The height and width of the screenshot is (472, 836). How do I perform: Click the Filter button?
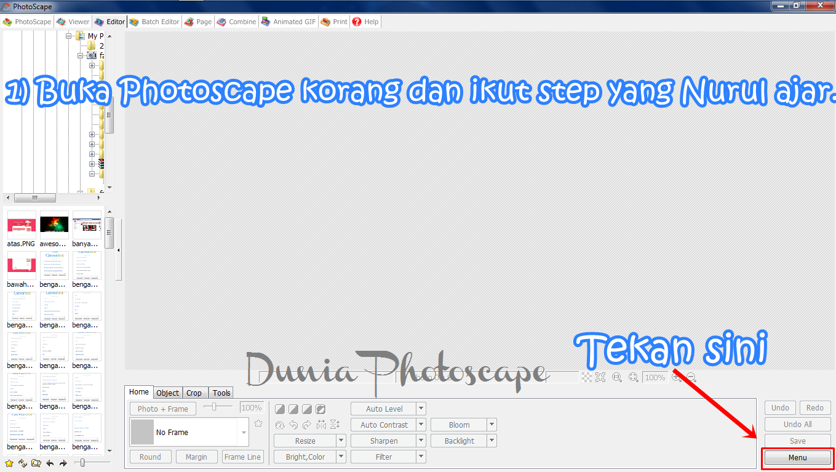click(x=384, y=457)
